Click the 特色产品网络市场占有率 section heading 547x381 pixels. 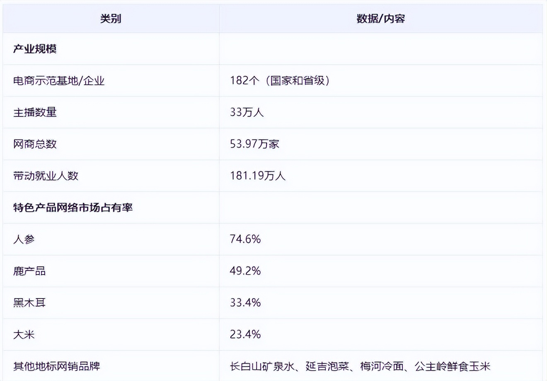coord(73,207)
